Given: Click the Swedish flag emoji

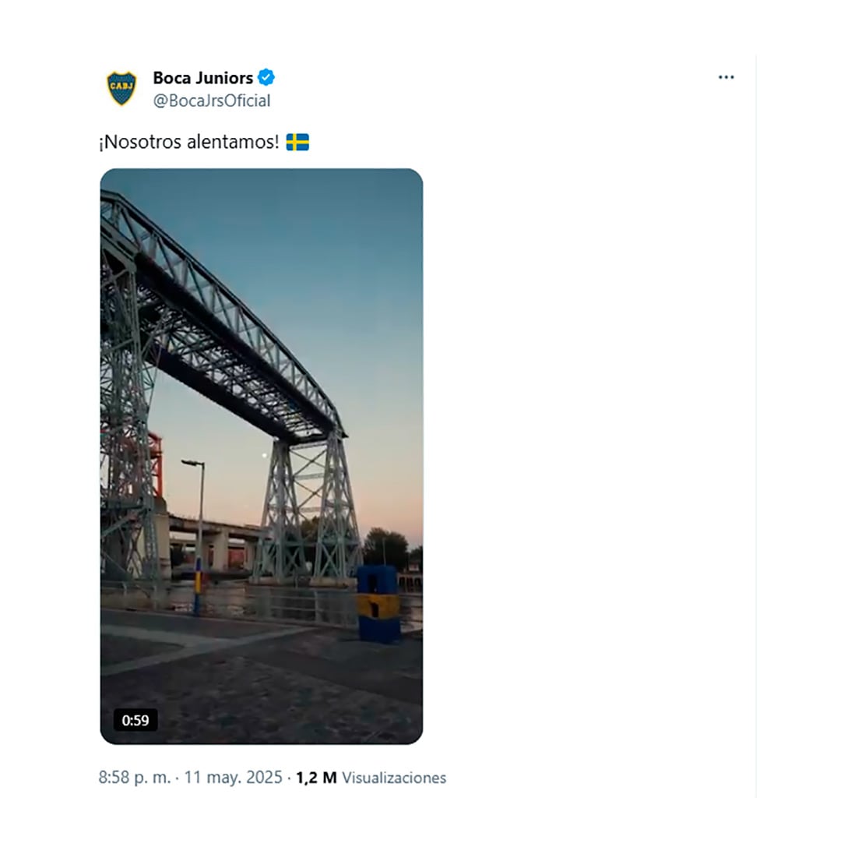Looking at the screenshot, I should click(297, 142).
